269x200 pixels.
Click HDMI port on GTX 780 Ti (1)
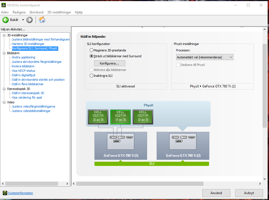coord(129,137)
